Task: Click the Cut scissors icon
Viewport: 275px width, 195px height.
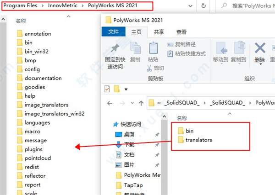Action: click(x=149, y=68)
